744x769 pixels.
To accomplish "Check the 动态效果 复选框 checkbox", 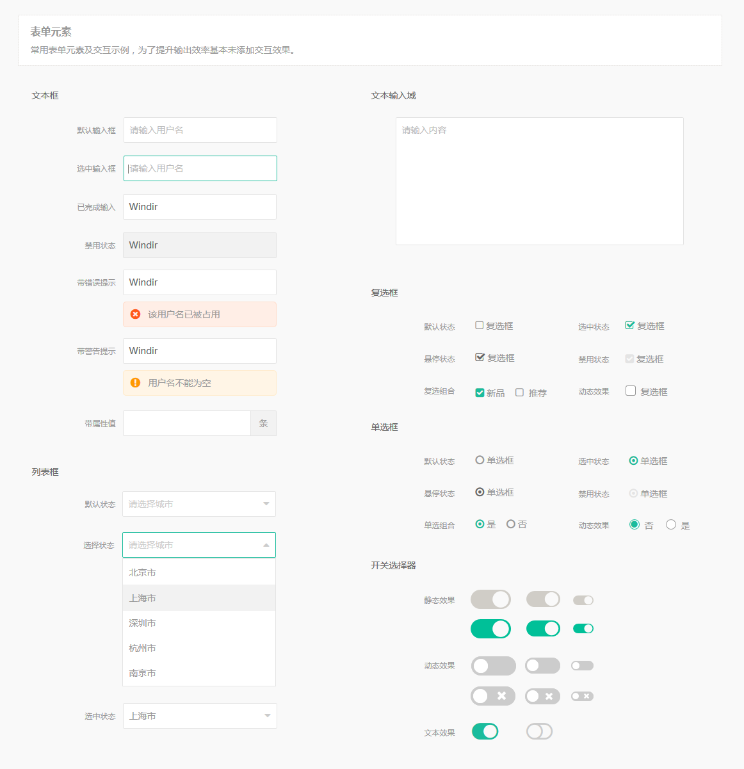I will tap(631, 391).
